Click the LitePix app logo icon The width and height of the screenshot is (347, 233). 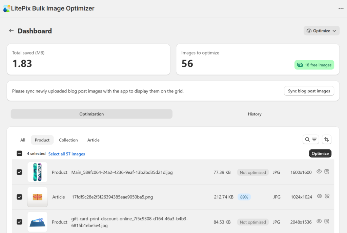7,8
